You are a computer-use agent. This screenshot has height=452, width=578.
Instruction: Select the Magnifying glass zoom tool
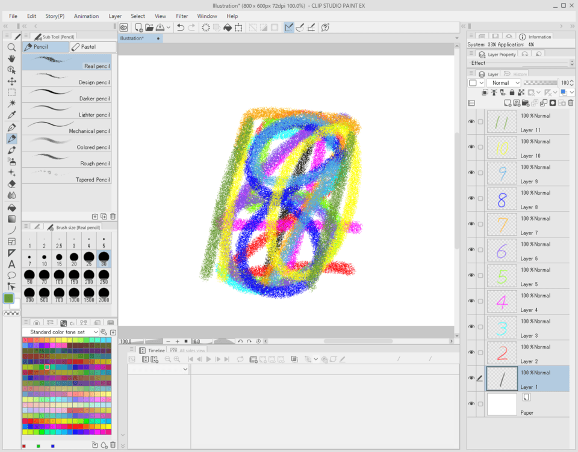click(x=11, y=47)
